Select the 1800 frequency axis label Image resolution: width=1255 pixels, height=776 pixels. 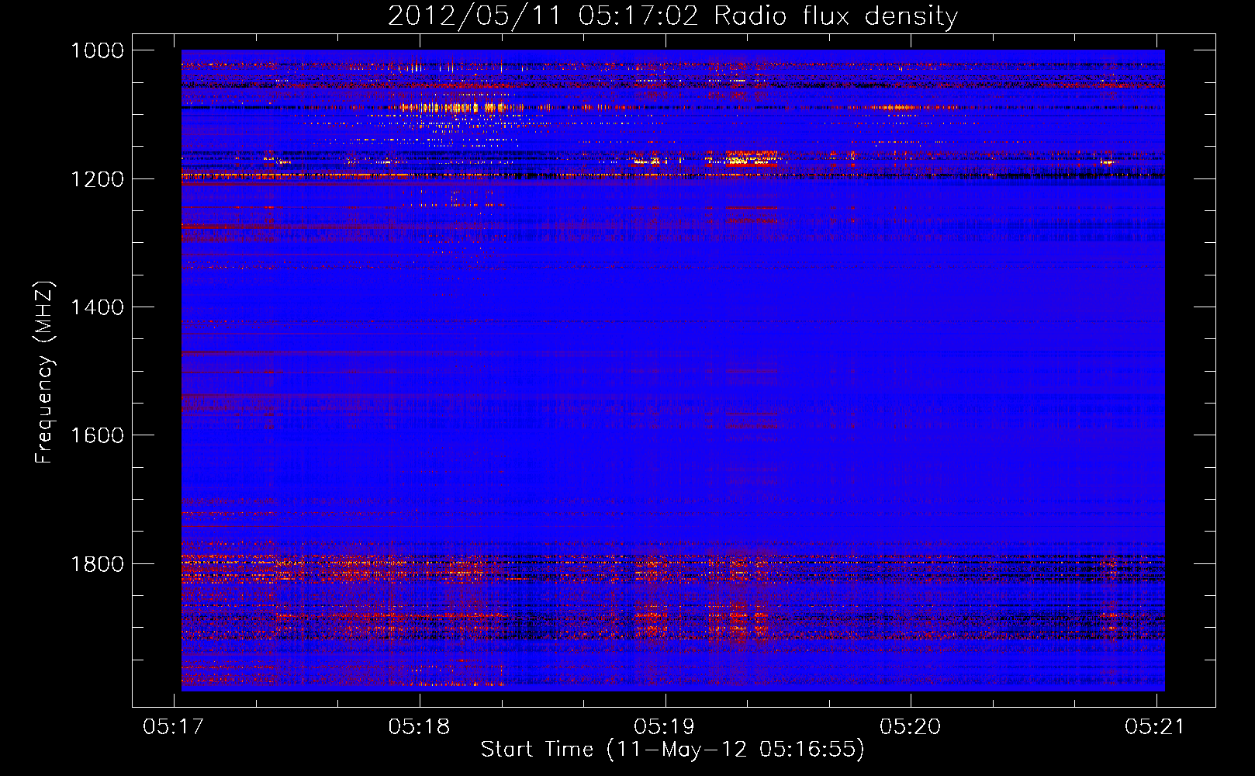click(x=97, y=563)
